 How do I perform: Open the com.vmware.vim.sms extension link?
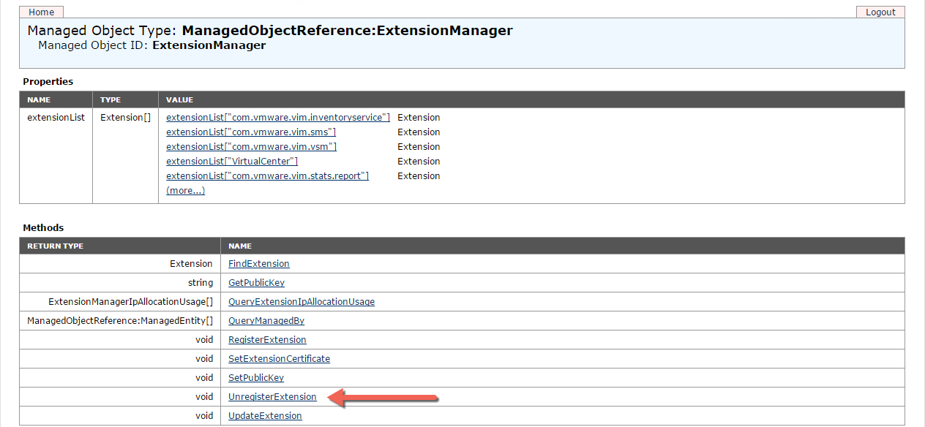pyautogui.click(x=251, y=132)
